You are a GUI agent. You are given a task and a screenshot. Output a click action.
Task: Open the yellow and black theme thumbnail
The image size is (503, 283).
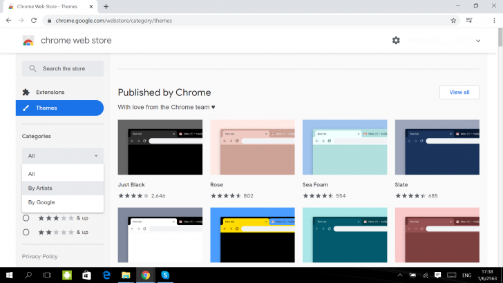pyautogui.click(x=252, y=235)
